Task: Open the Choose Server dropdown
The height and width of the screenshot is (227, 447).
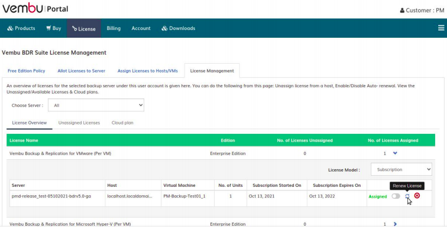Action: click(96, 105)
